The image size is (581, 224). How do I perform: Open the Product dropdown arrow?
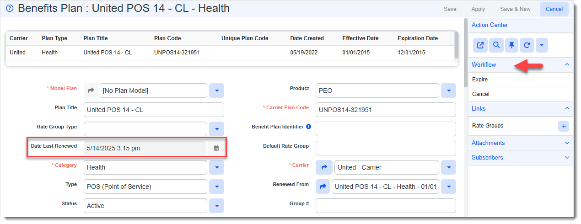448,91
